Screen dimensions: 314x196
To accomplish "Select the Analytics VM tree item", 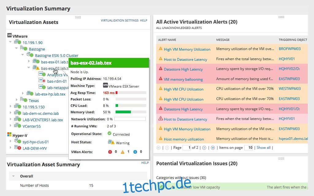I will tap(57, 75).
